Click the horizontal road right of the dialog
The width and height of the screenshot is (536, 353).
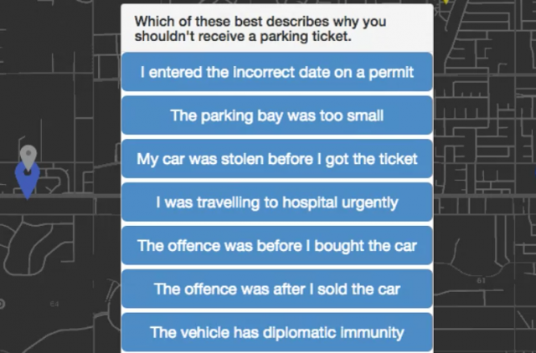[486, 197]
